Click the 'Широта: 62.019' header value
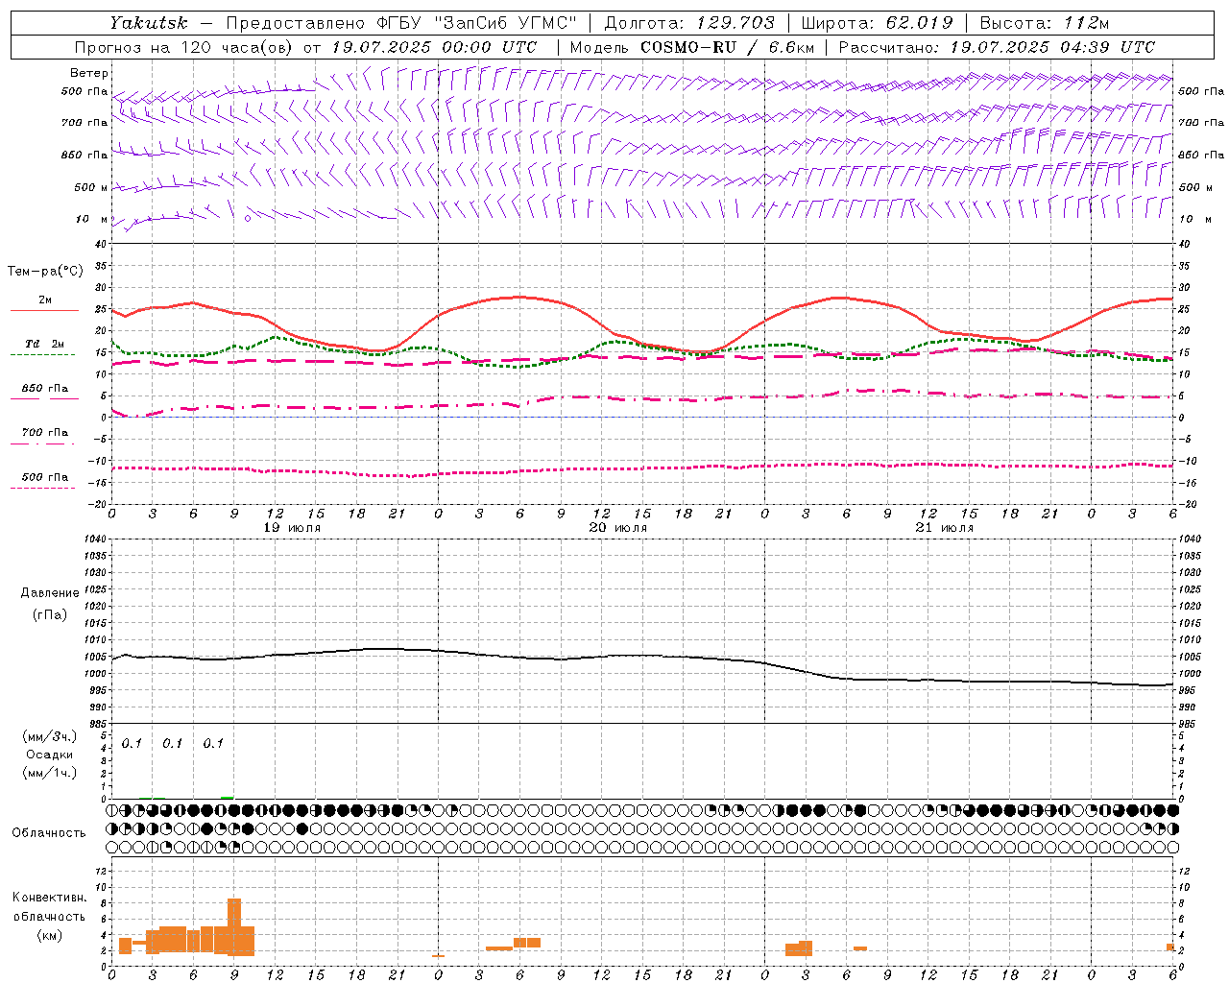 tap(877, 23)
